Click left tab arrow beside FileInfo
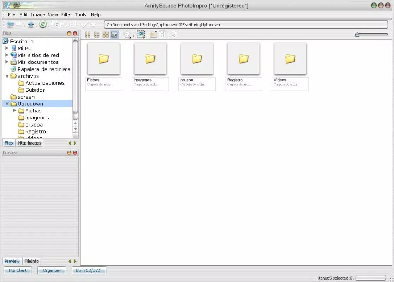The height and width of the screenshot is (282, 394). coord(69,262)
